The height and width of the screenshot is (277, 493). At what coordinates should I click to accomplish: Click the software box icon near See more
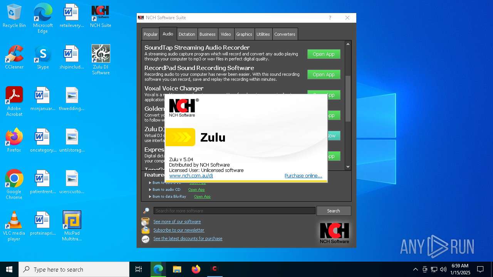tap(145, 222)
